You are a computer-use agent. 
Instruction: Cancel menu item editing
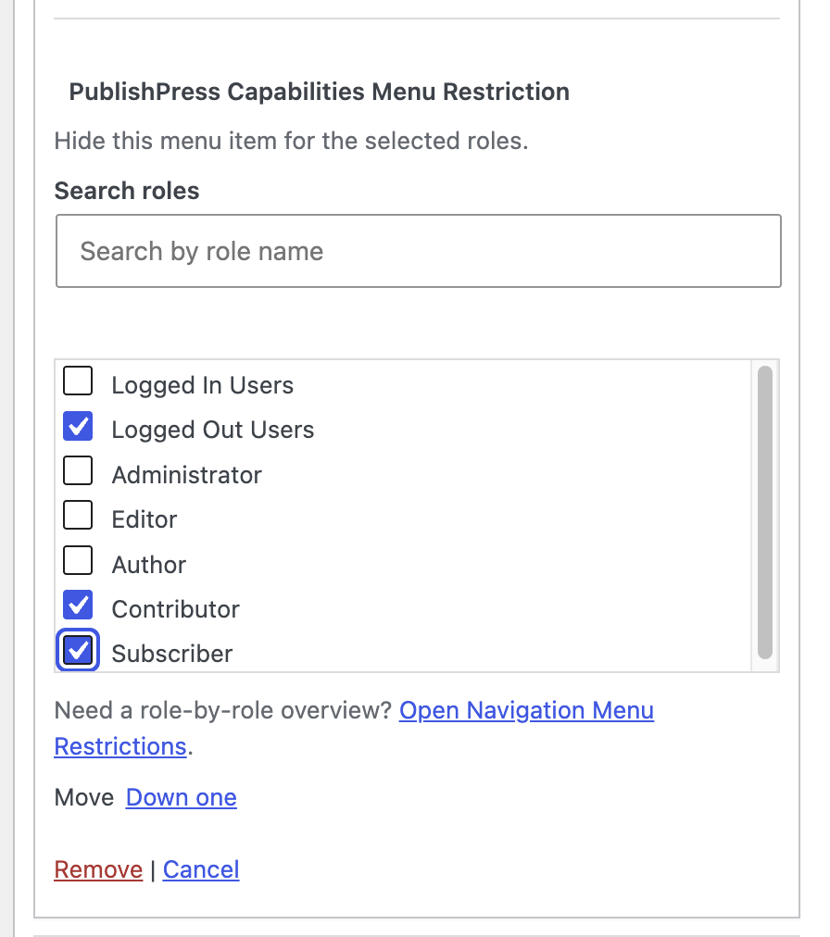[x=201, y=869]
